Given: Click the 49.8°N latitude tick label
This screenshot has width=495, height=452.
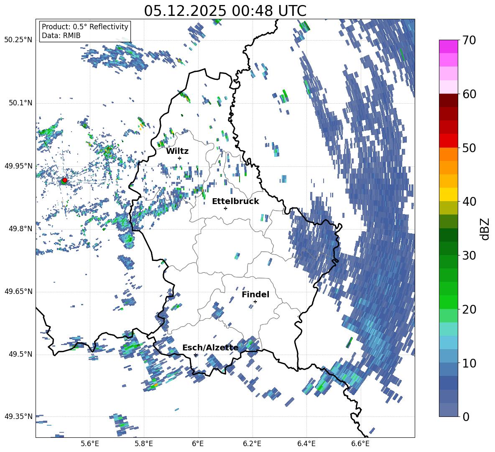Looking at the screenshot, I should pos(20,229).
